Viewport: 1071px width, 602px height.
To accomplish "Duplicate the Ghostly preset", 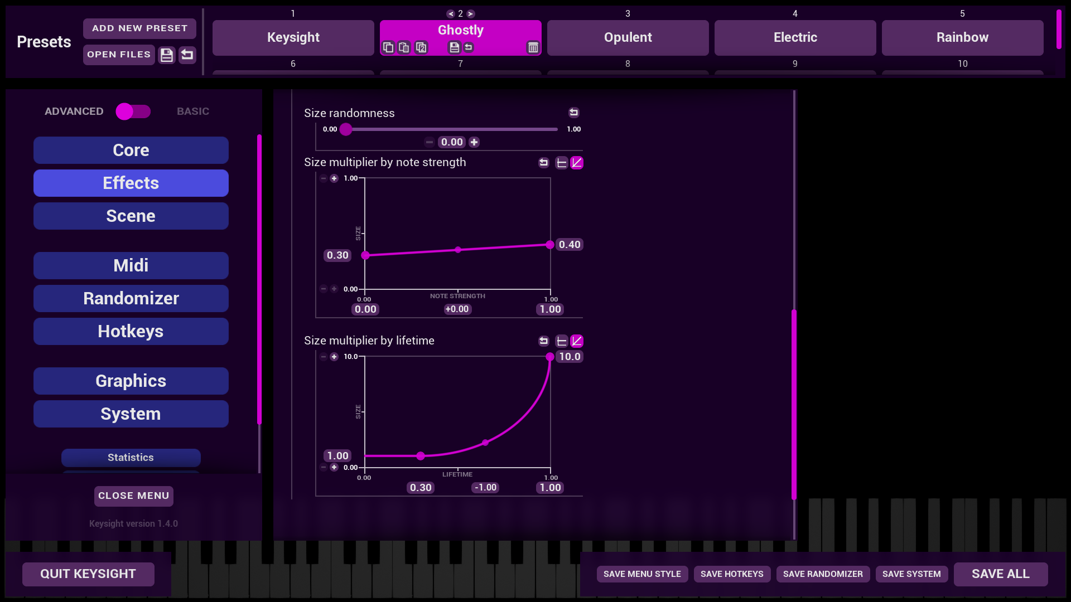I will [421, 48].
